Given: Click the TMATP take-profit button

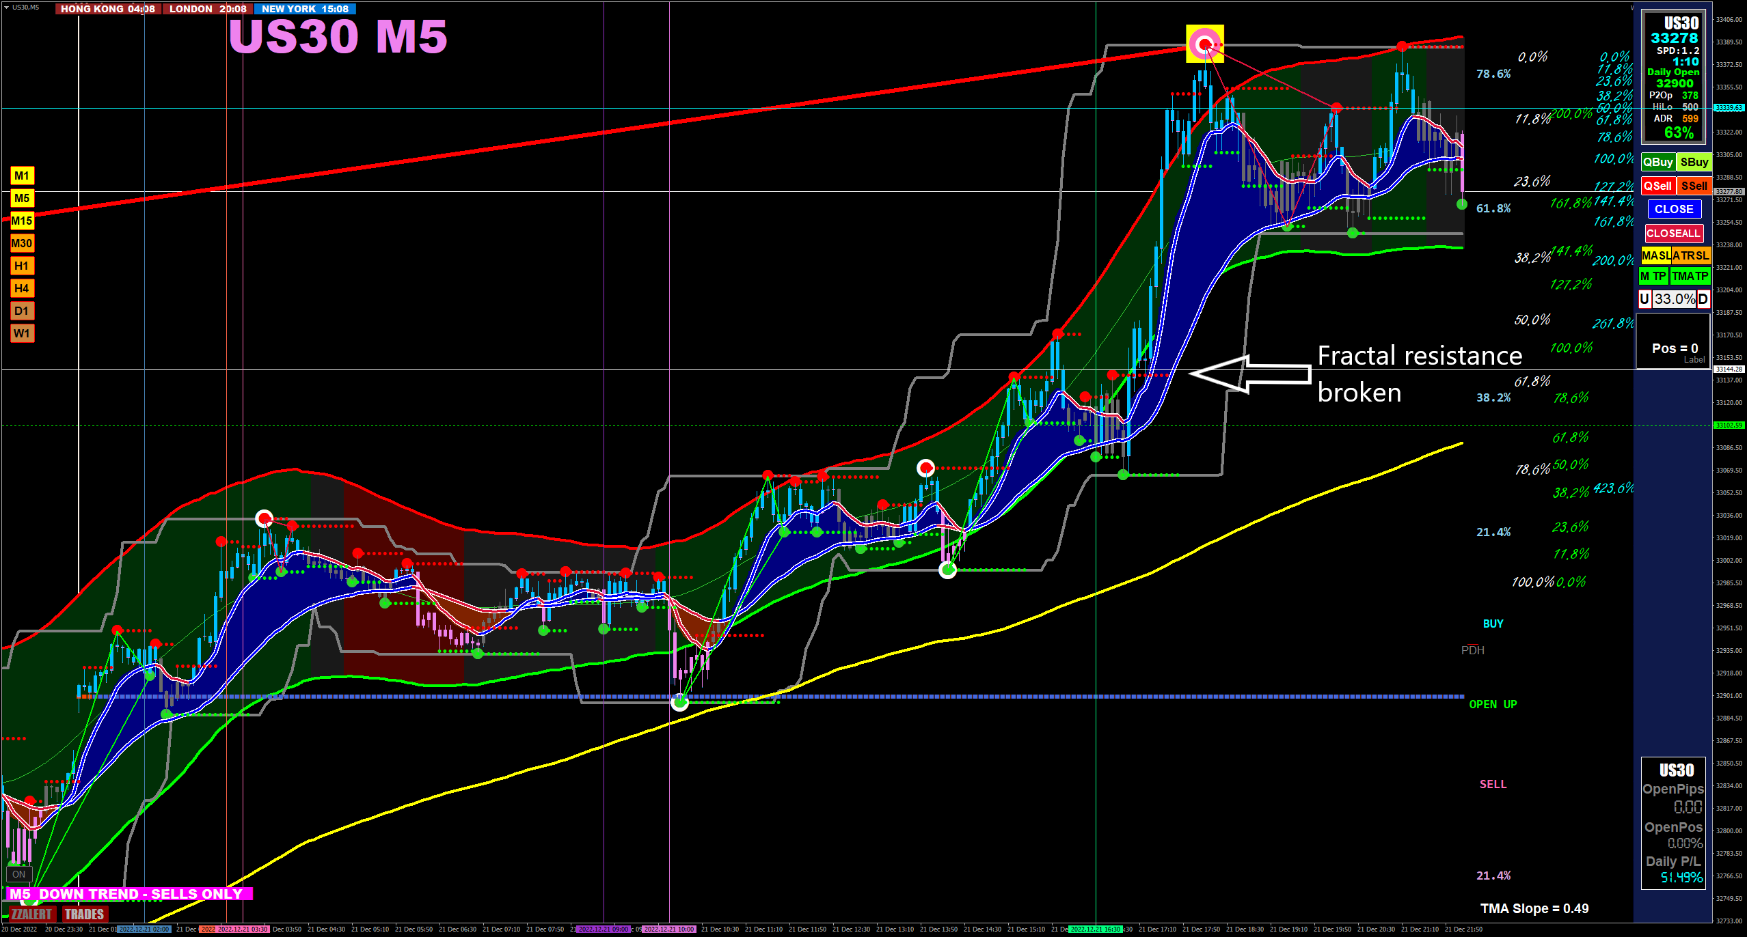Looking at the screenshot, I should (1690, 276).
